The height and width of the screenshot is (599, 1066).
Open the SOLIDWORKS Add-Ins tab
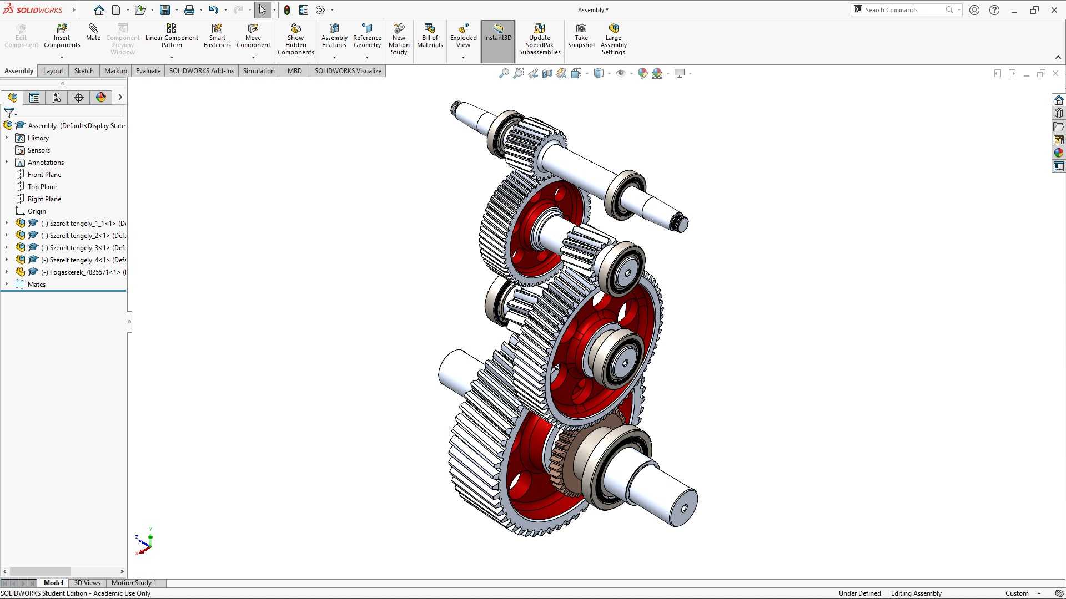point(202,71)
